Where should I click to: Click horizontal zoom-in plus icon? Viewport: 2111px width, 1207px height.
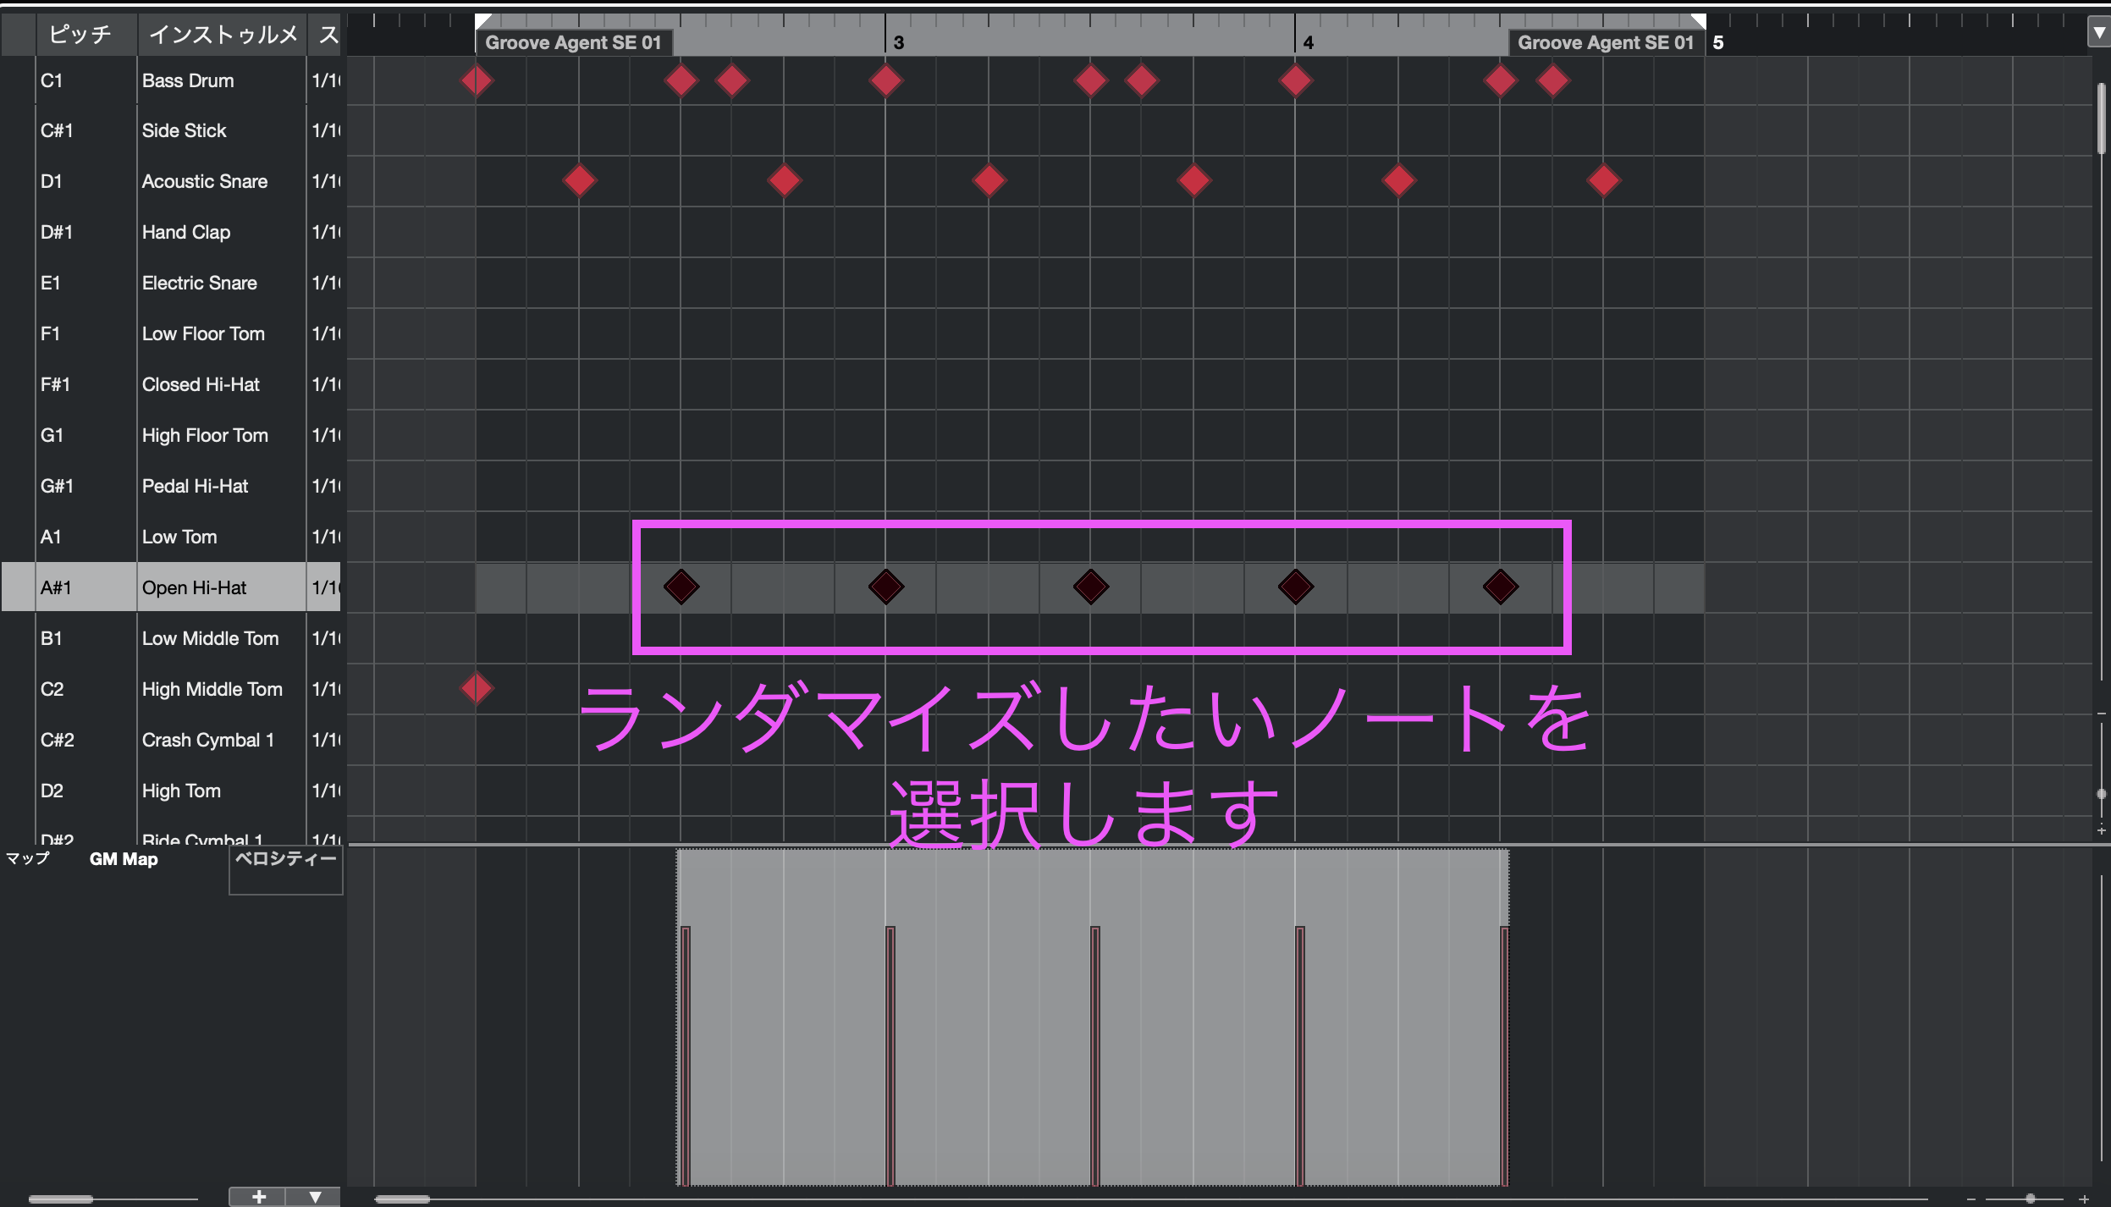tap(2084, 1199)
